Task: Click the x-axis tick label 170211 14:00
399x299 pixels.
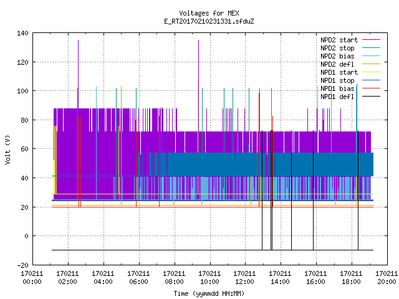Action: 280,277
